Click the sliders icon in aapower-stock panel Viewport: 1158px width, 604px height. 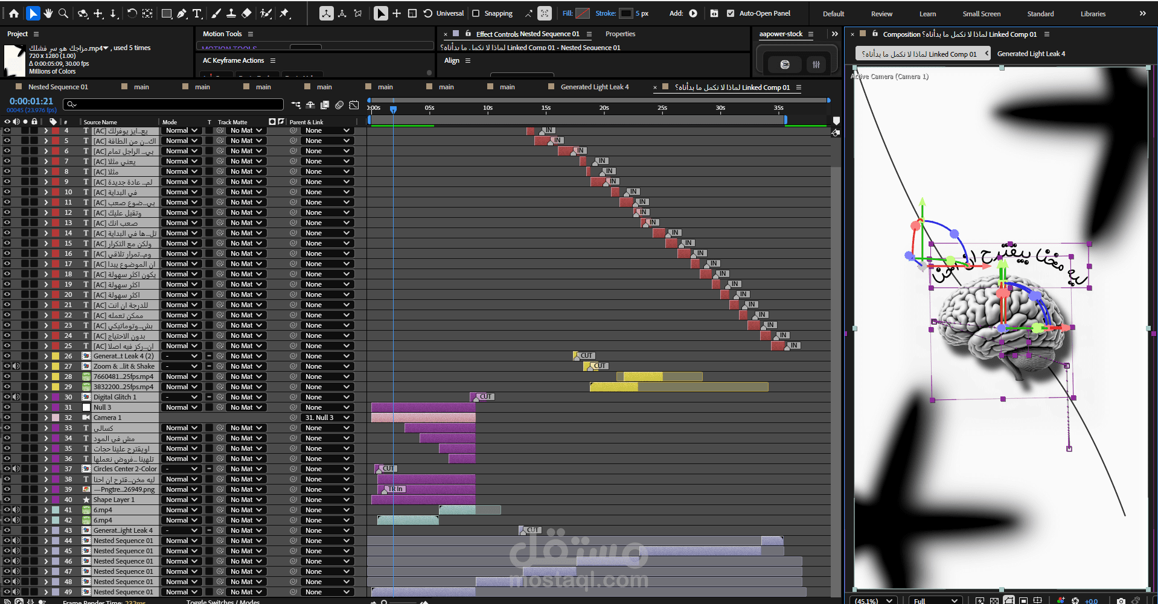[816, 65]
